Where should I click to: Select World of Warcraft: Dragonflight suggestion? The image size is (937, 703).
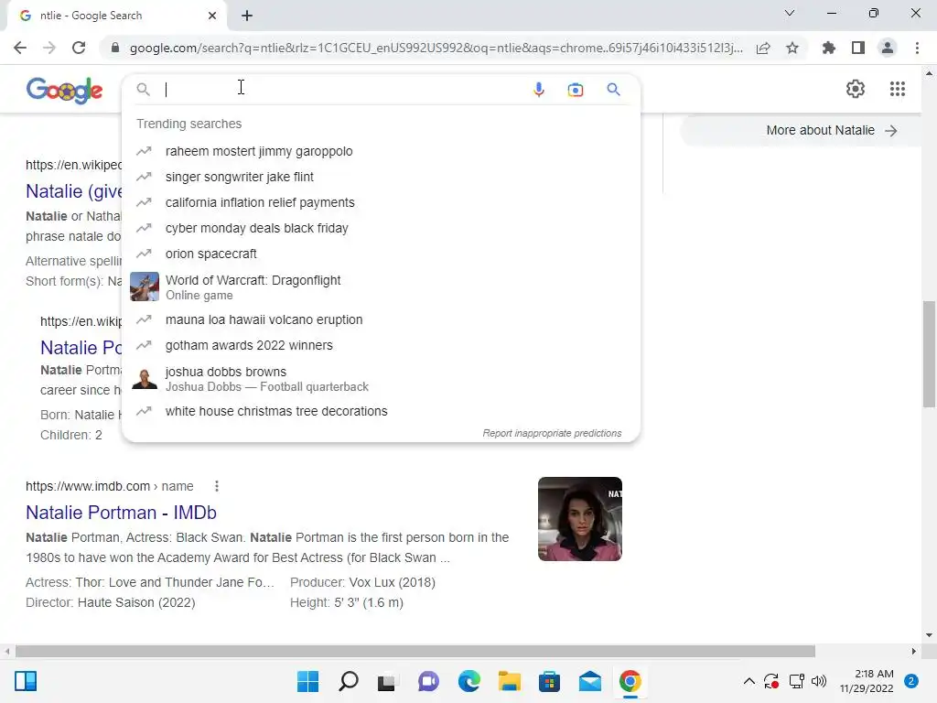381,287
